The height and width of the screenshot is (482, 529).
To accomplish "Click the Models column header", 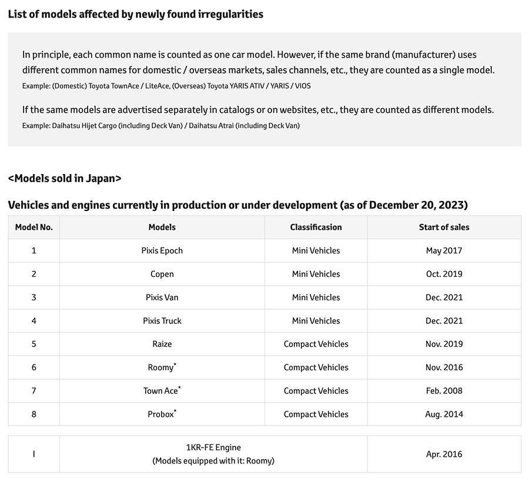I will 162,227.
